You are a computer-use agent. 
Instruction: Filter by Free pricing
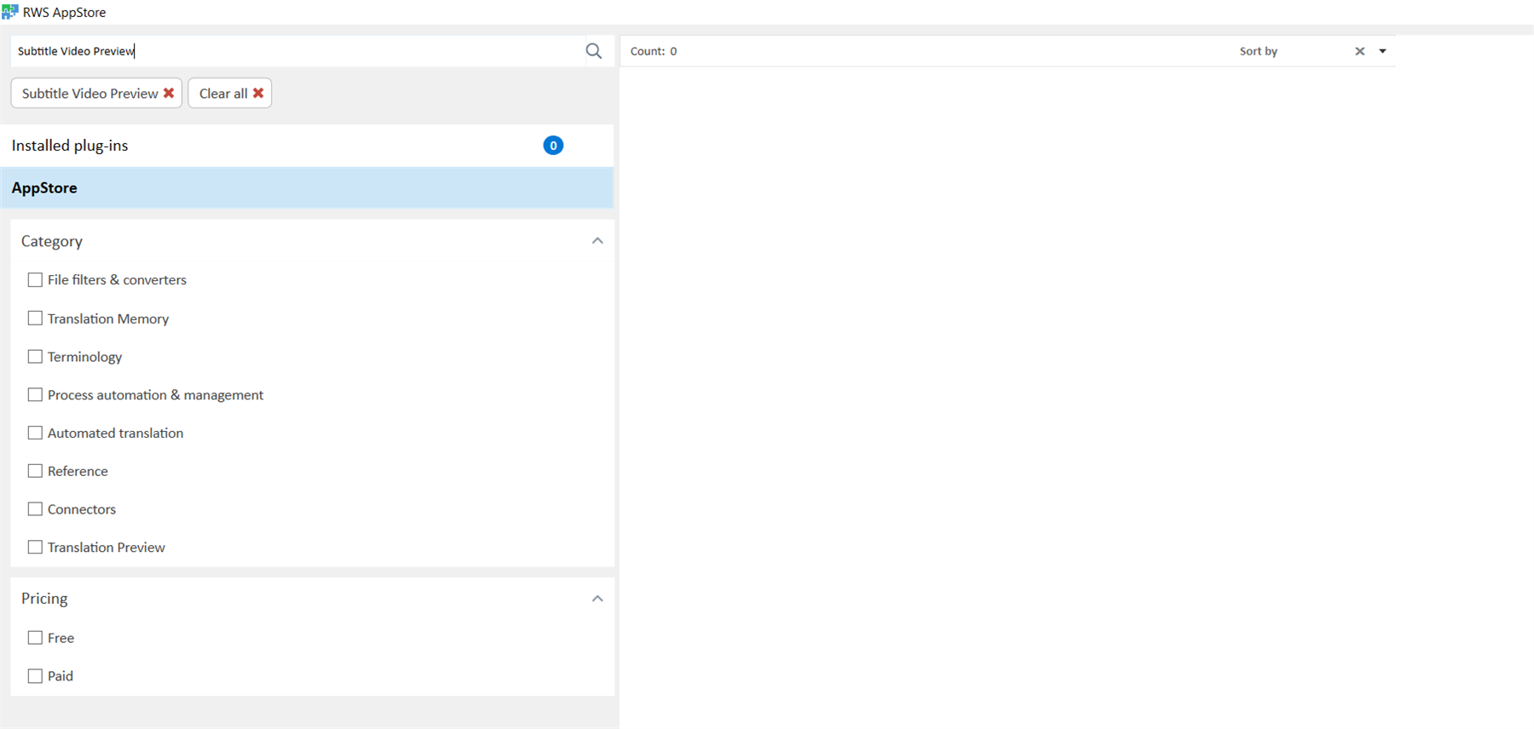(x=35, y=637)
